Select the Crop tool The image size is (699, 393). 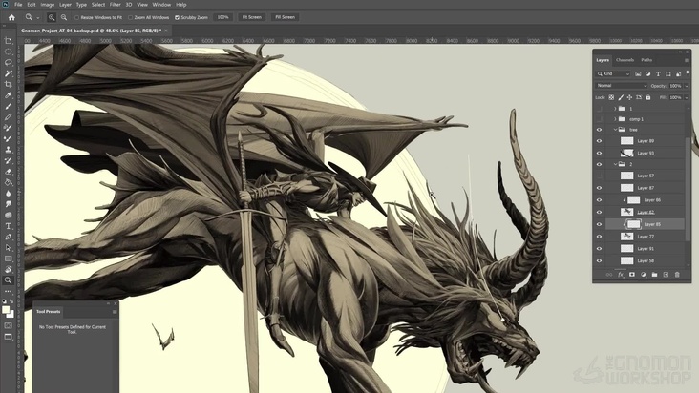(8, 84)
